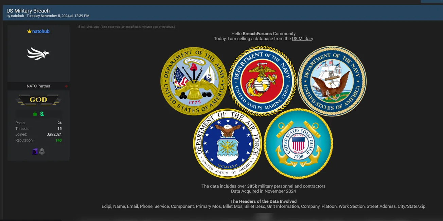Click the green S credits icon
443x221 pixels.
(x=42, y=113)
